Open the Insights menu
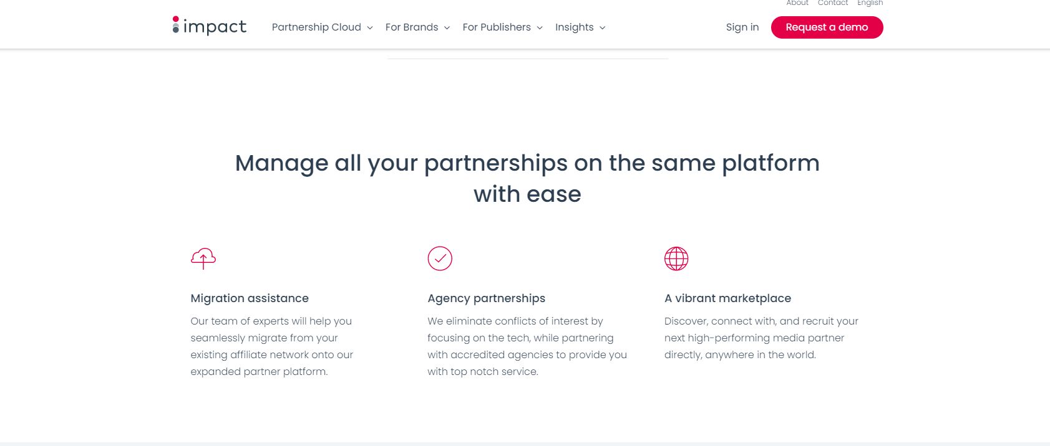1050x446 pixels. 575,27
